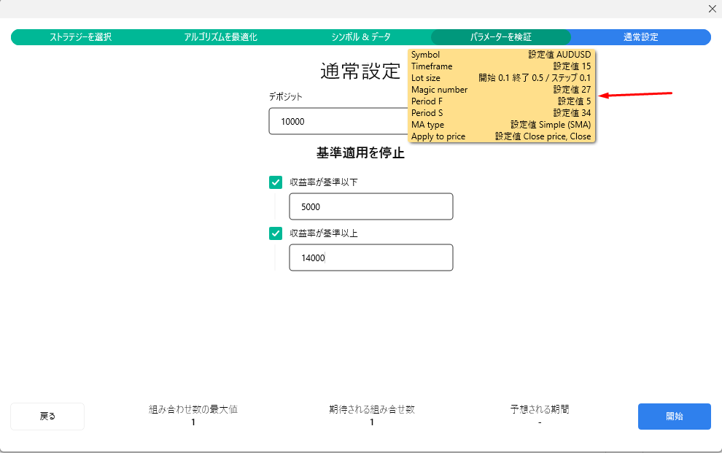Select the Apply to price row
This screenshot has height=453, width=722.
(x=501, y=136)
